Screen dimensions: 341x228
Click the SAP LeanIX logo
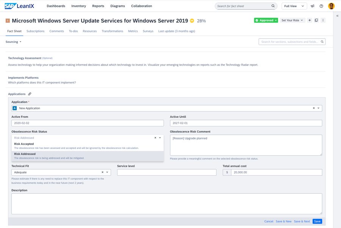[x=19, y=6]
